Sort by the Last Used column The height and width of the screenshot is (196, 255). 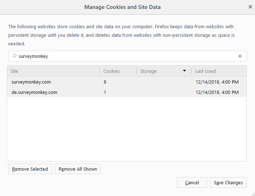219,71
